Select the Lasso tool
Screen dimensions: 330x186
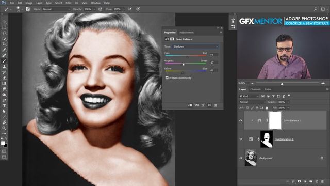point(4,33)
